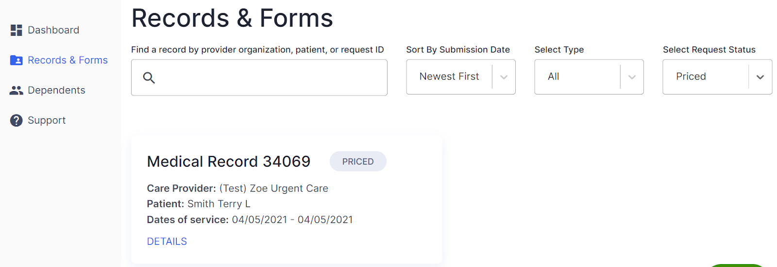Open the request status dropdown showing Priced

(705, 77)
